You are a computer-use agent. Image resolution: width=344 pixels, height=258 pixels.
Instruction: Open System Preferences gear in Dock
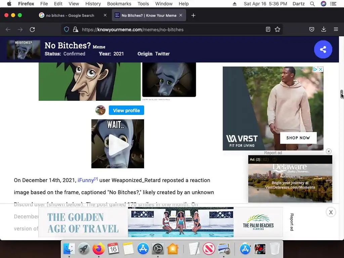click(x=158, y=249)
